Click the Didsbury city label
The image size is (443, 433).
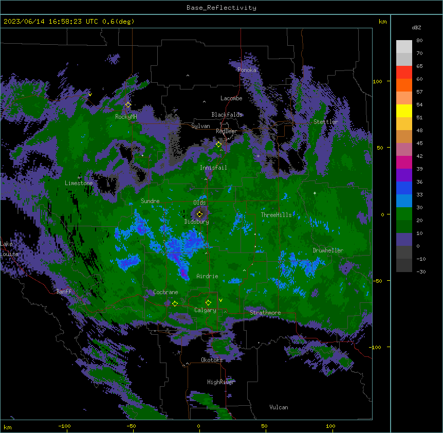[x=197, y=222]
